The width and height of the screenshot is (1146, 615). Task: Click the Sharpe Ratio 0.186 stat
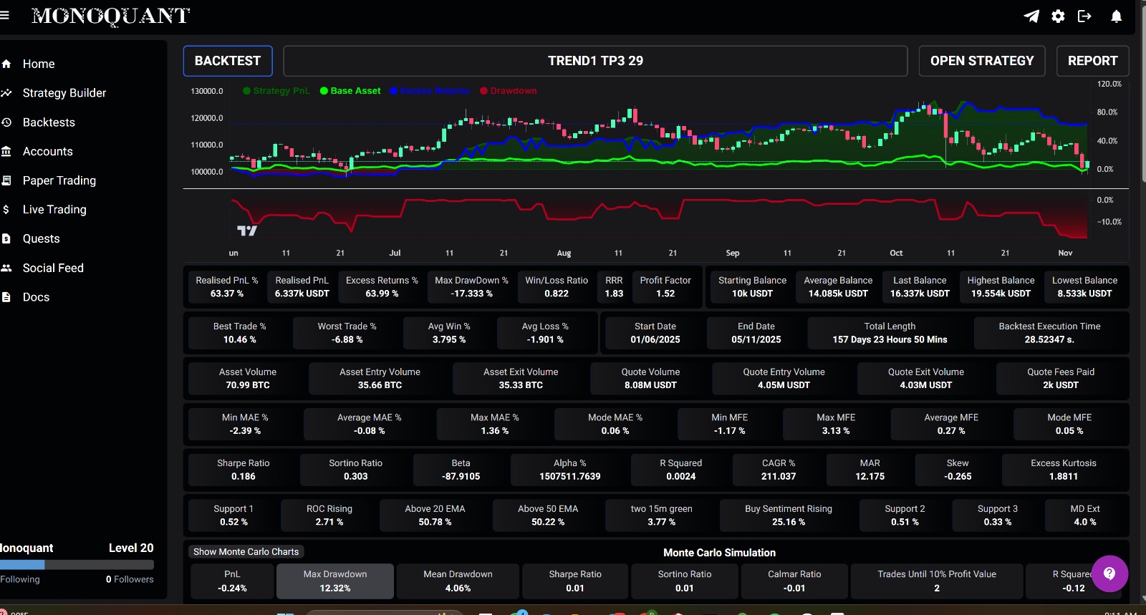pos(244,470)
